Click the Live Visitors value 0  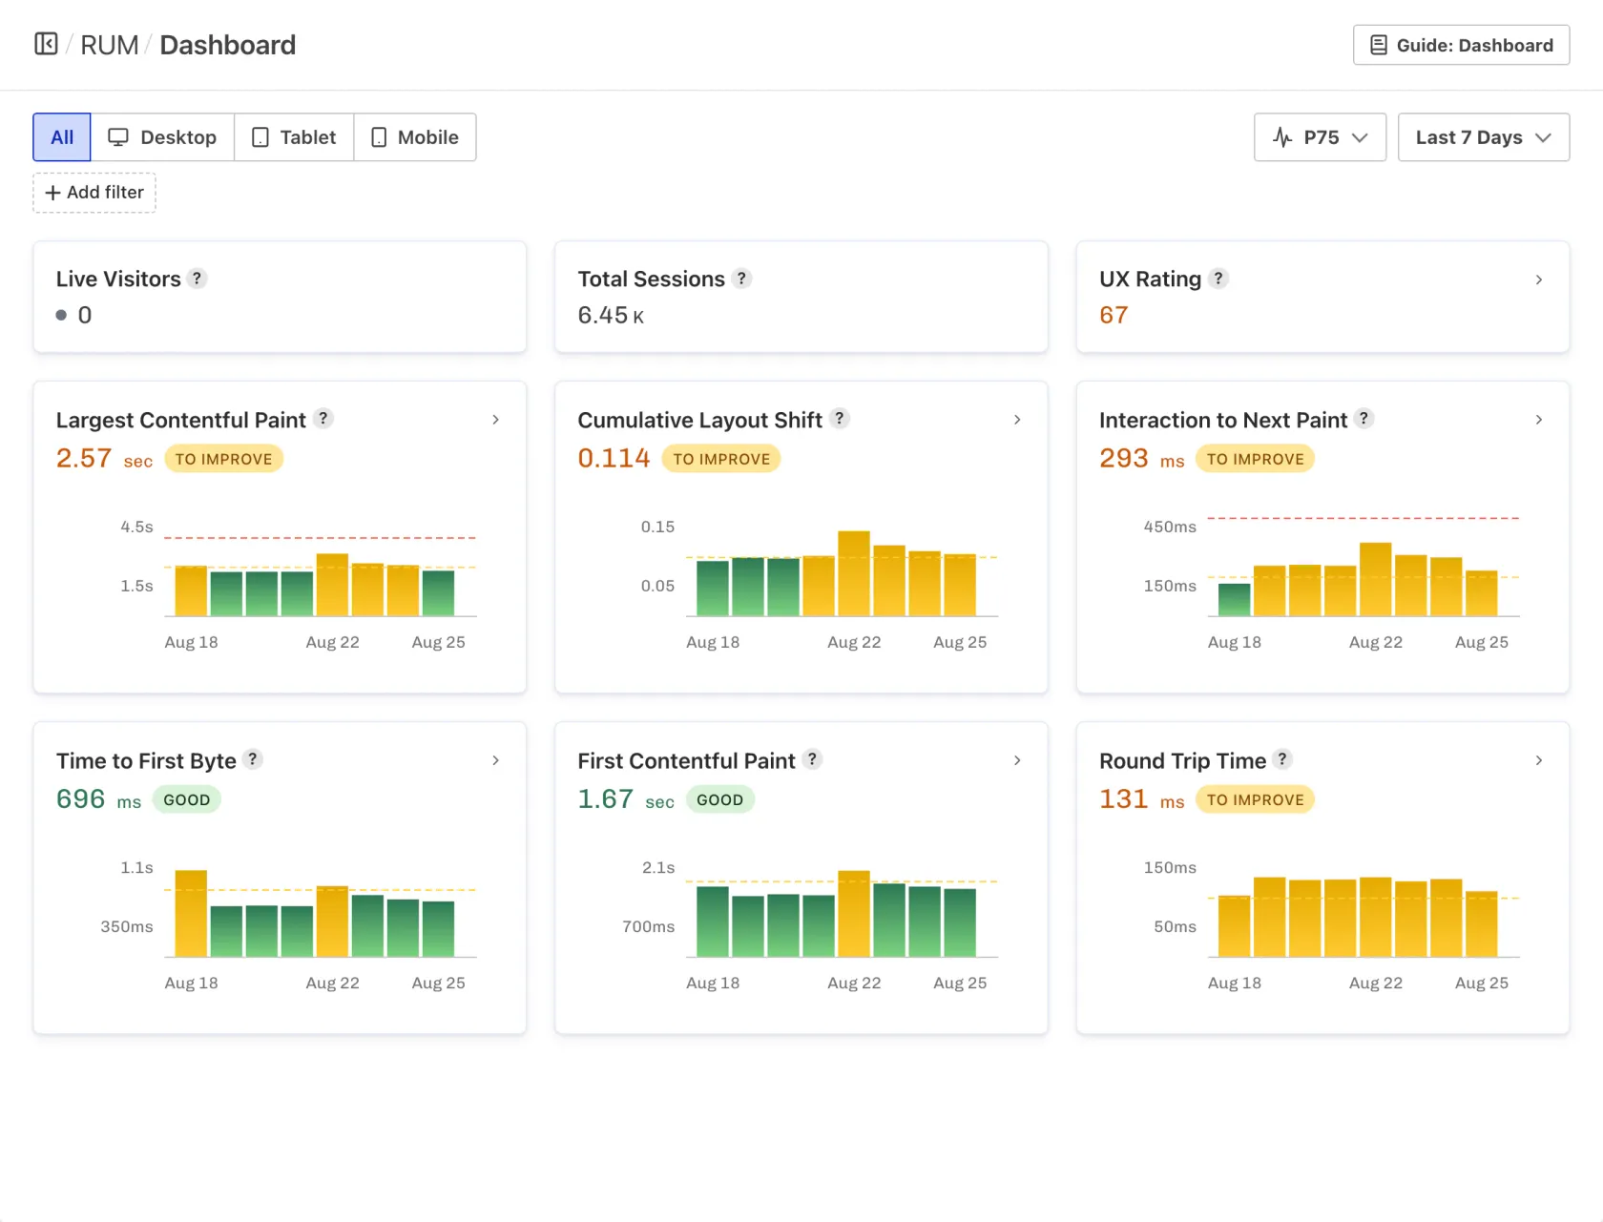85,316
